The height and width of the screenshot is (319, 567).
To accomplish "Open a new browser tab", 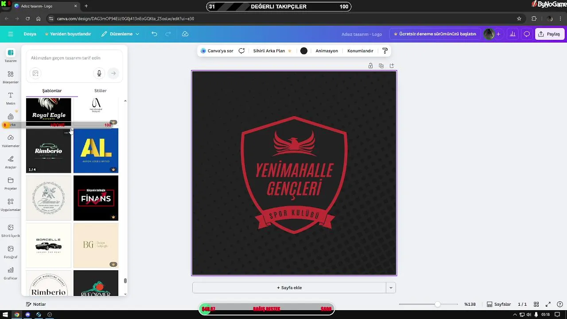I will (86, 6).
